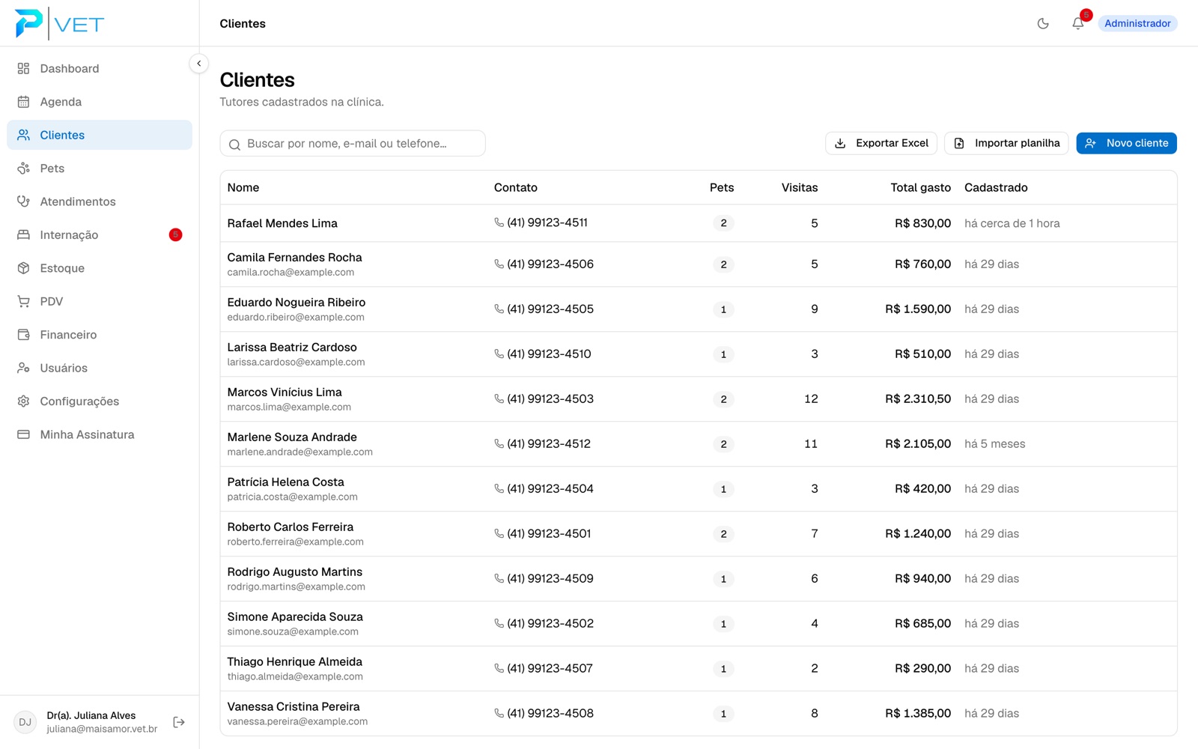1198x749 pixels.
Task: Click the Cadastrado column header
Action: tap(996, 187)
